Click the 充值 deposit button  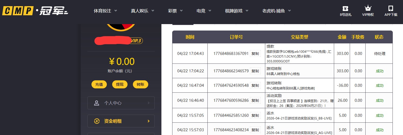pos(99,84)
